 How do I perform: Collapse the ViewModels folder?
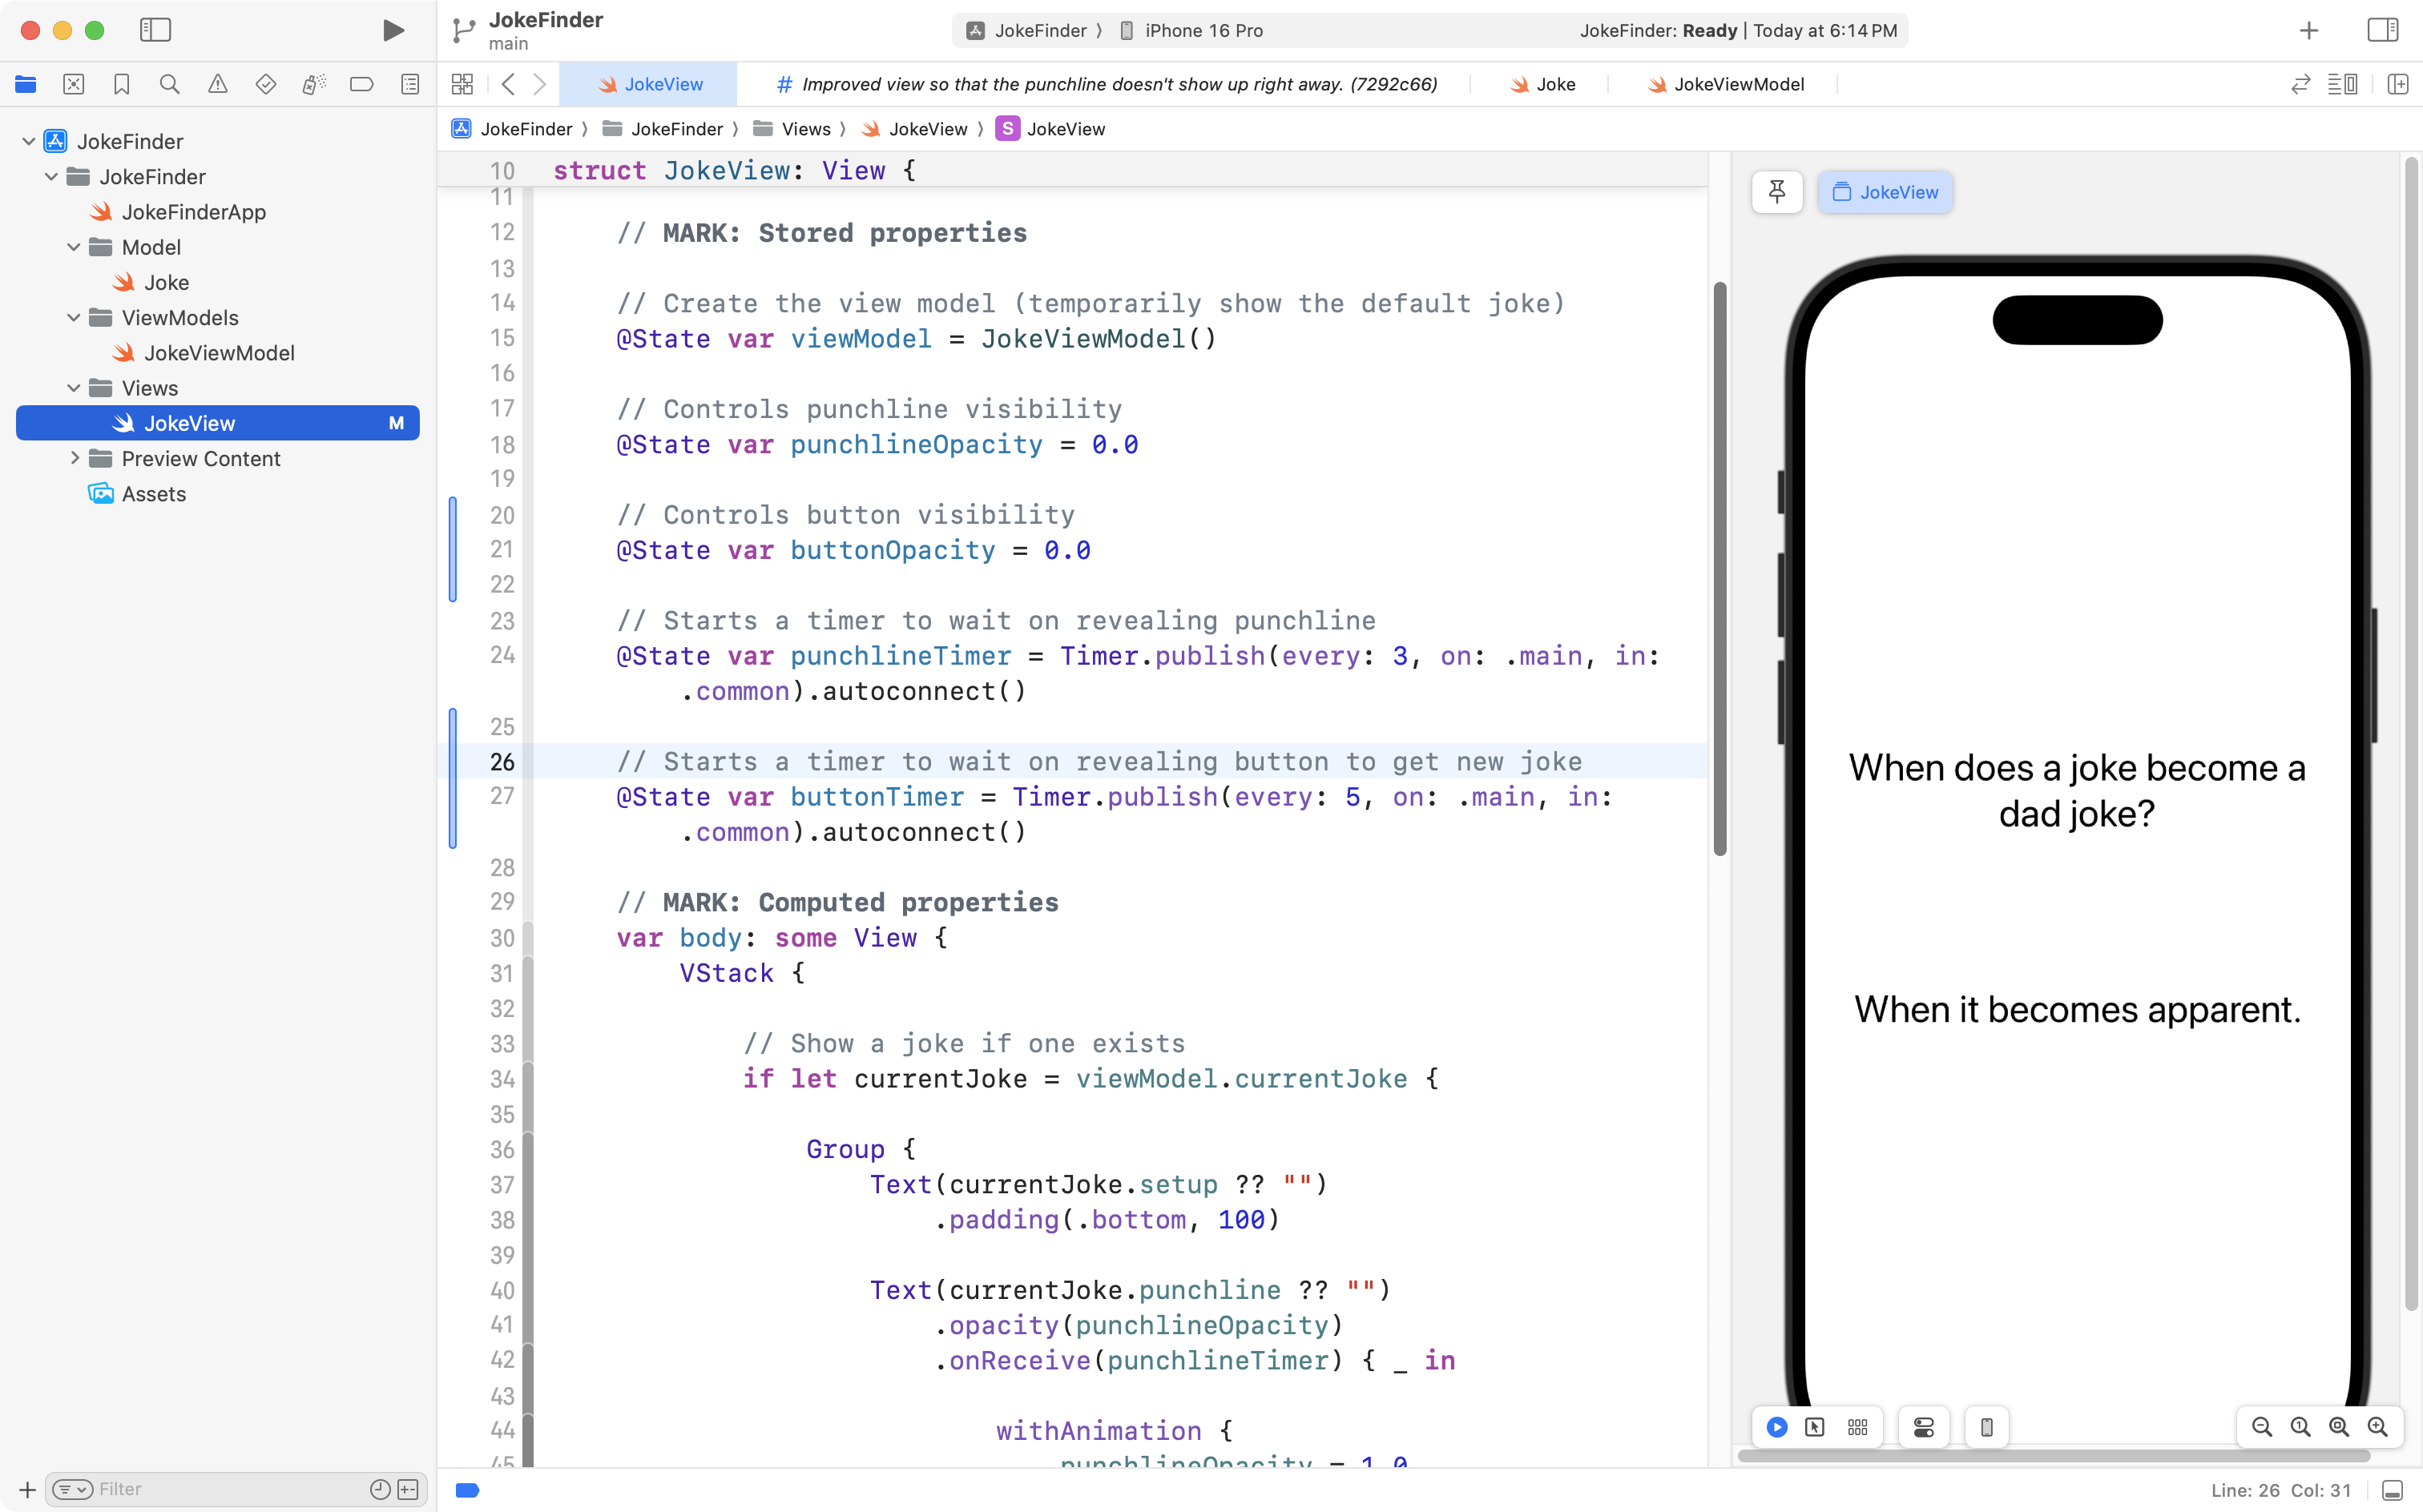[73, 318]
